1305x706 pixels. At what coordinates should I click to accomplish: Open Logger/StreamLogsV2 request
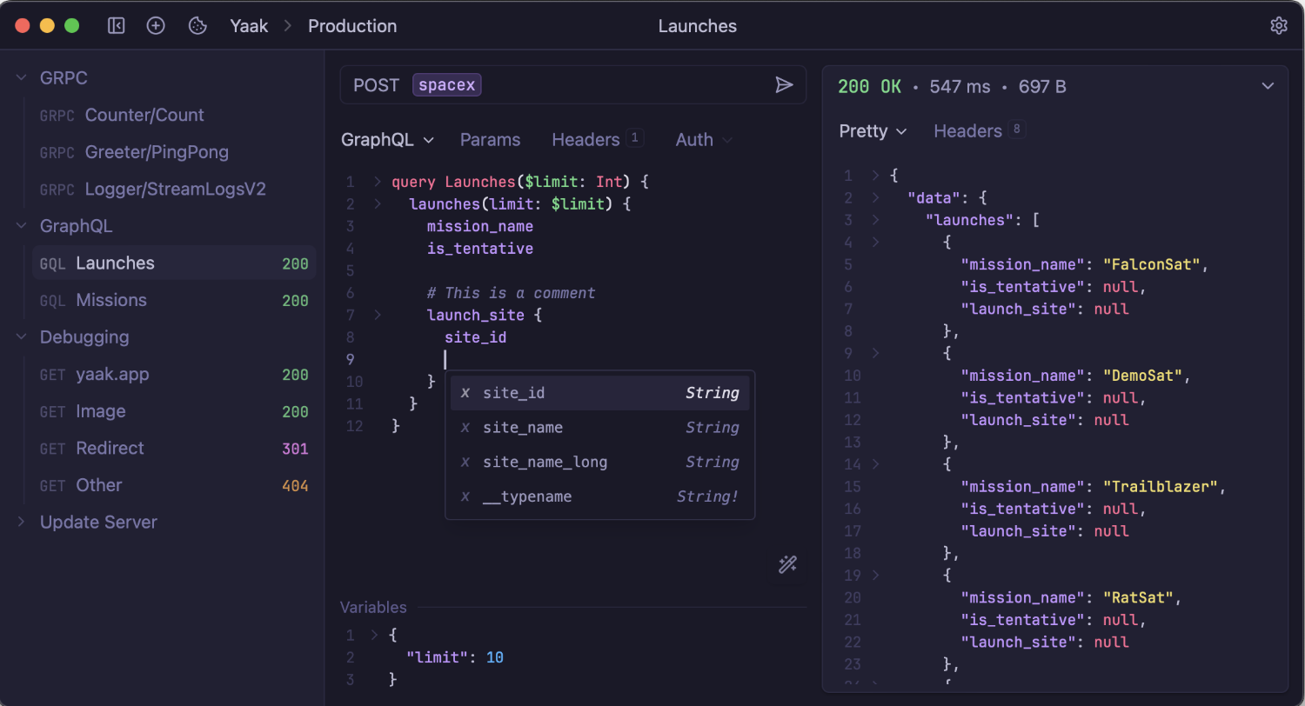point(174,190)
